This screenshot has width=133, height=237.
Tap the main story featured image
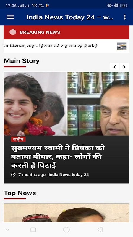(x=66, y=104)
